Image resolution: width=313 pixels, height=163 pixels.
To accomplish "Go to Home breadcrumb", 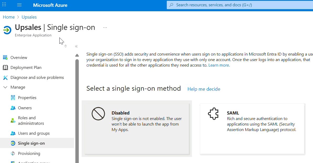I will (x=9, y=17).
